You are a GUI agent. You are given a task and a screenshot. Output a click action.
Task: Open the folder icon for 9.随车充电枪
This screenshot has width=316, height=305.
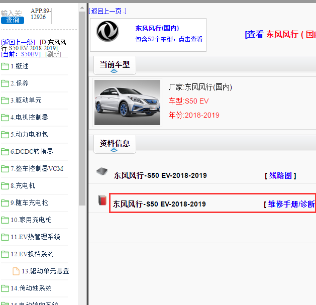point(5,203)
